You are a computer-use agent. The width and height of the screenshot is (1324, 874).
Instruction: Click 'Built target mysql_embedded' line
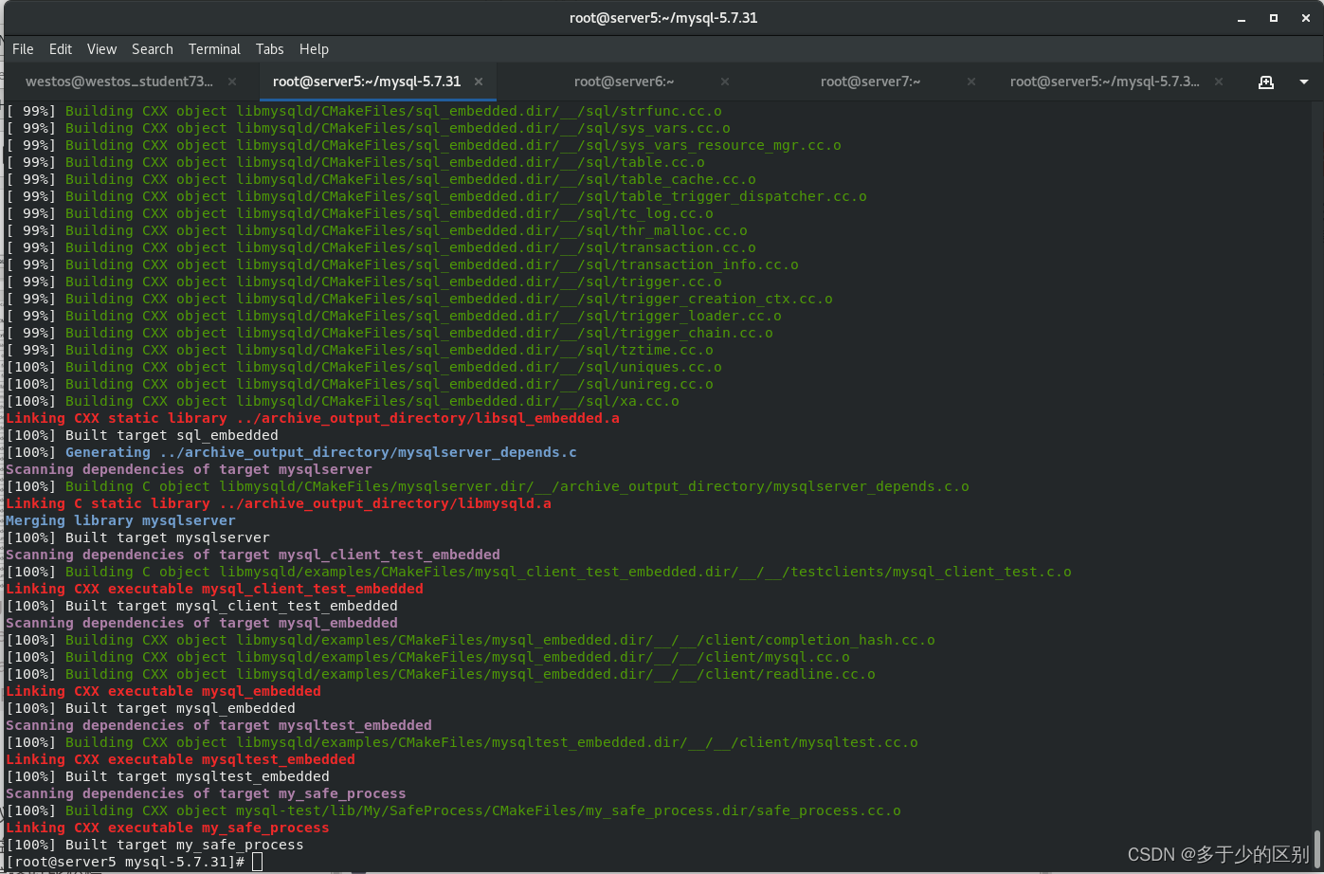151,708
